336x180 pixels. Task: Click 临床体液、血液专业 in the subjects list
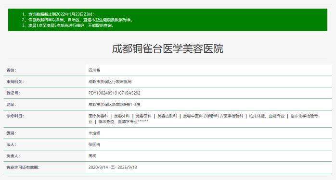267,116
